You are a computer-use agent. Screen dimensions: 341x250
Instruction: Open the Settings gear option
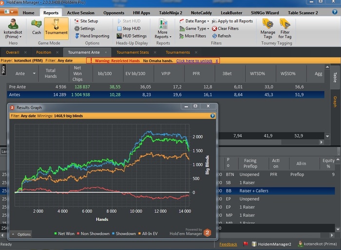(x=85, y=28)
